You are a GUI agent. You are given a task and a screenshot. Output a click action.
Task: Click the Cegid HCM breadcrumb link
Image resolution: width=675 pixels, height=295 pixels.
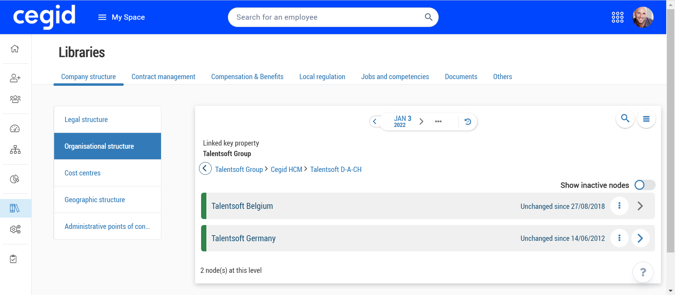coord(286,169)
